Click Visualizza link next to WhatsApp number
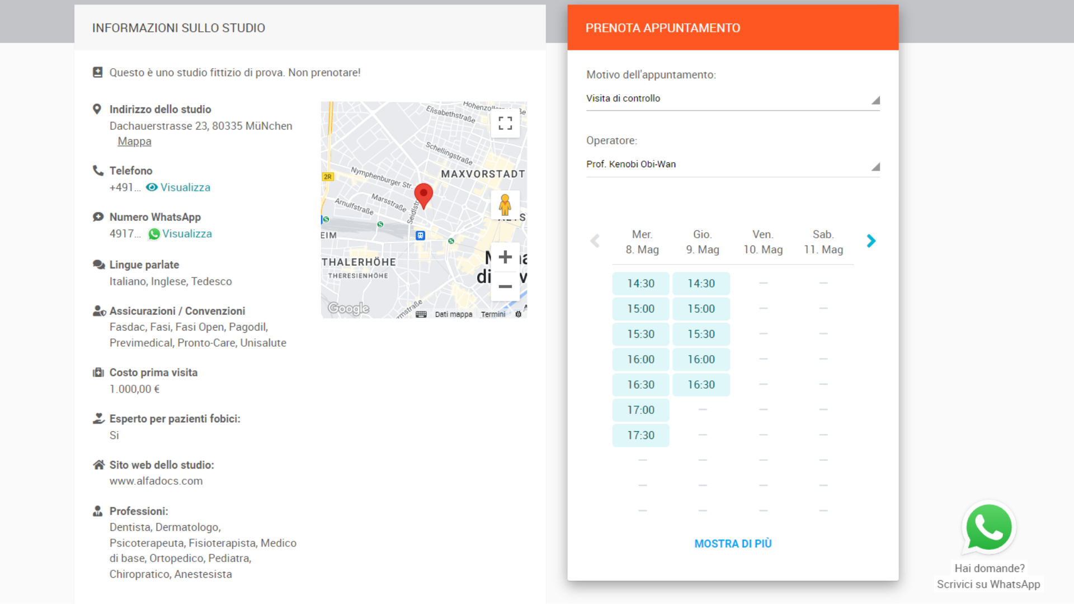Image resolution: width=1074 pixels, height=604 pixels. coord(187,233)
